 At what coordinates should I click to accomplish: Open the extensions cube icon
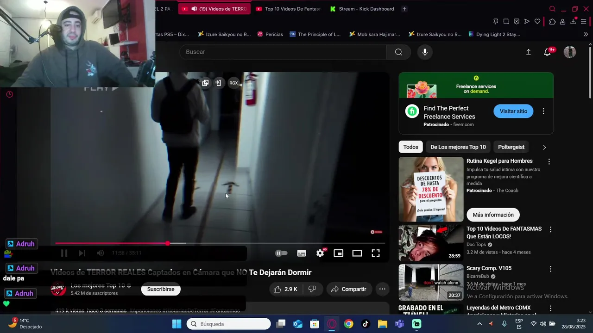(552, 21)
